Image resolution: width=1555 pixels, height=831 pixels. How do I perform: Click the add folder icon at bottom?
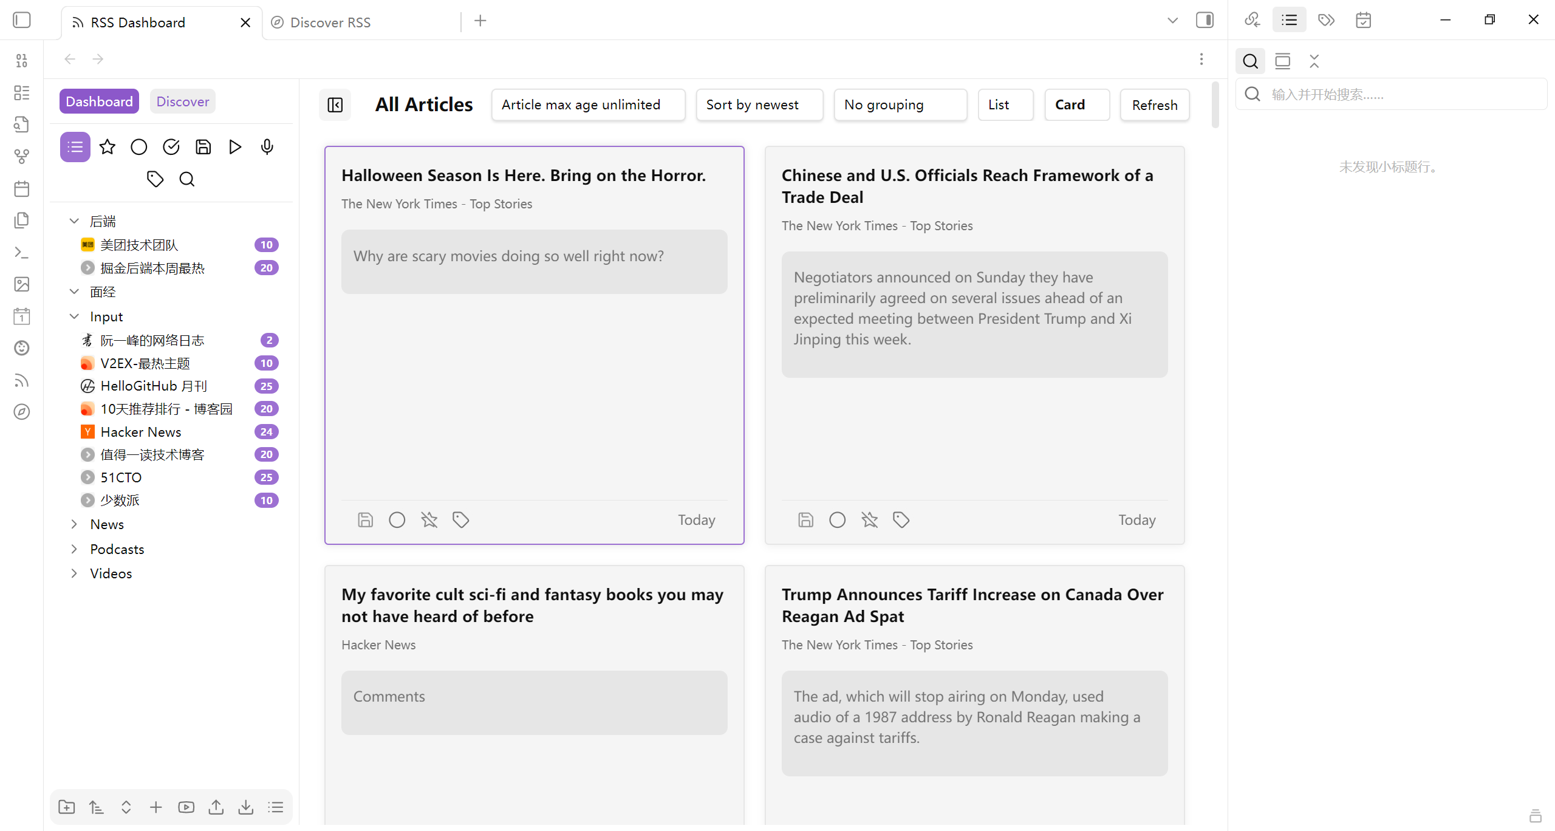point(66,807)
